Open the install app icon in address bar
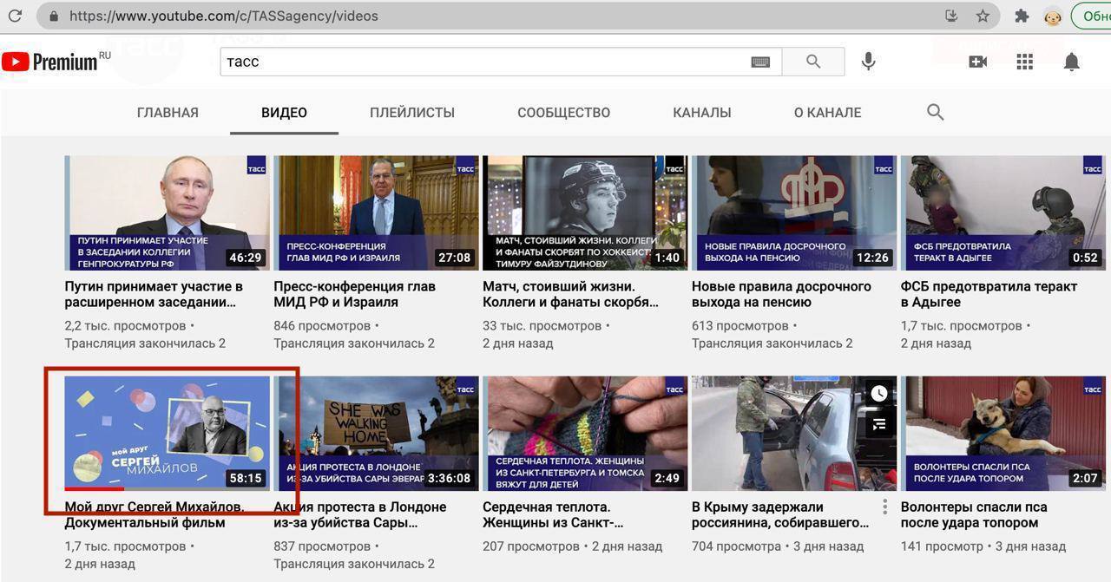 pyautogui.click(x=951, y=16)
